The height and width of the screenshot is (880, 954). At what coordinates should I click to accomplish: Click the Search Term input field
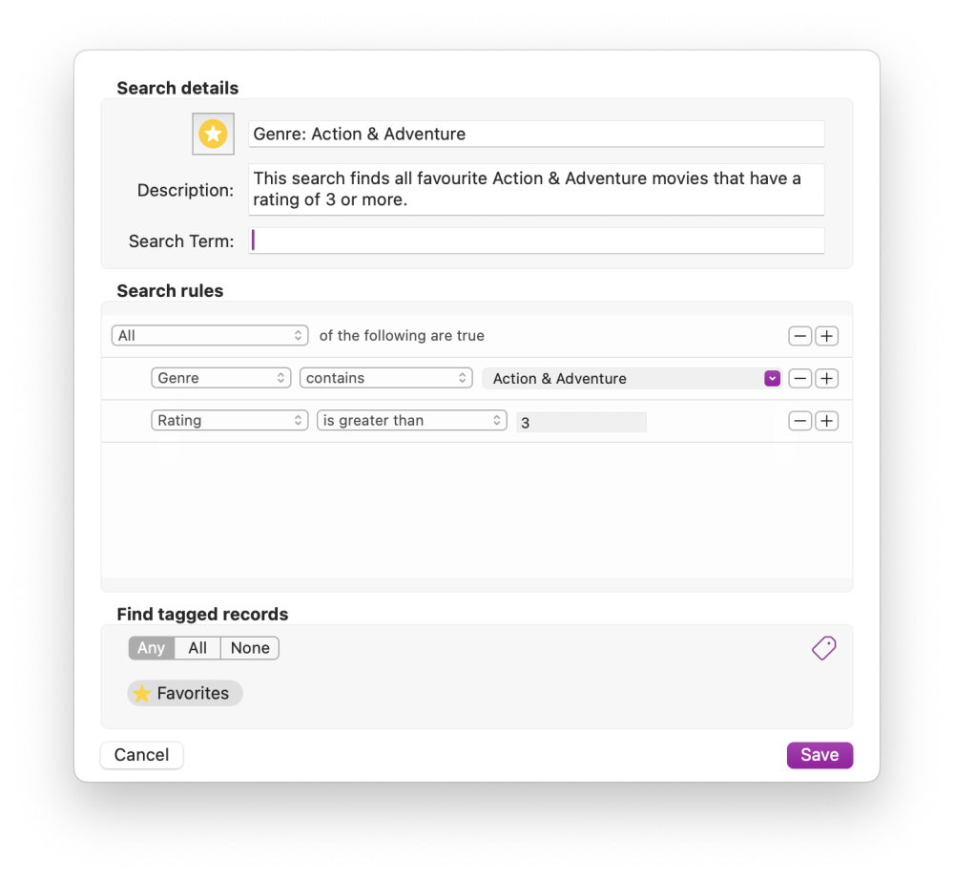coord(536,241)
